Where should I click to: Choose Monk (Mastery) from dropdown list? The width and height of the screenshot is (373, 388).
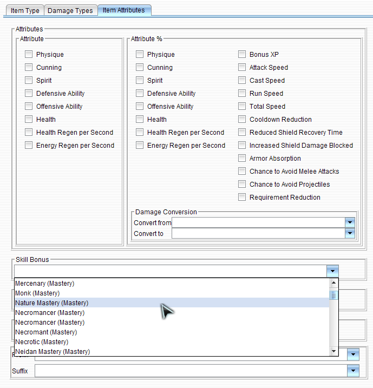tap(37, 293)
